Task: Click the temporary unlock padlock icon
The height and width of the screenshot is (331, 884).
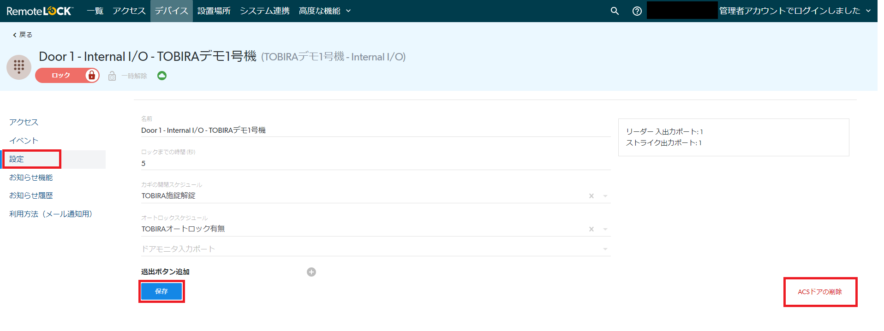Action: click(112, 76)
